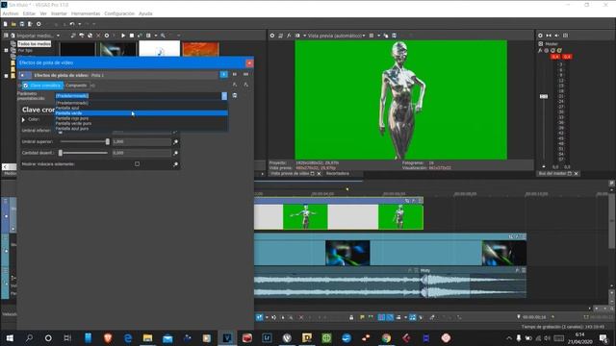Close the Efectos de pista de vídeo dialog
The height and width of the screenshot is (346, 616).
click(249, 63)
